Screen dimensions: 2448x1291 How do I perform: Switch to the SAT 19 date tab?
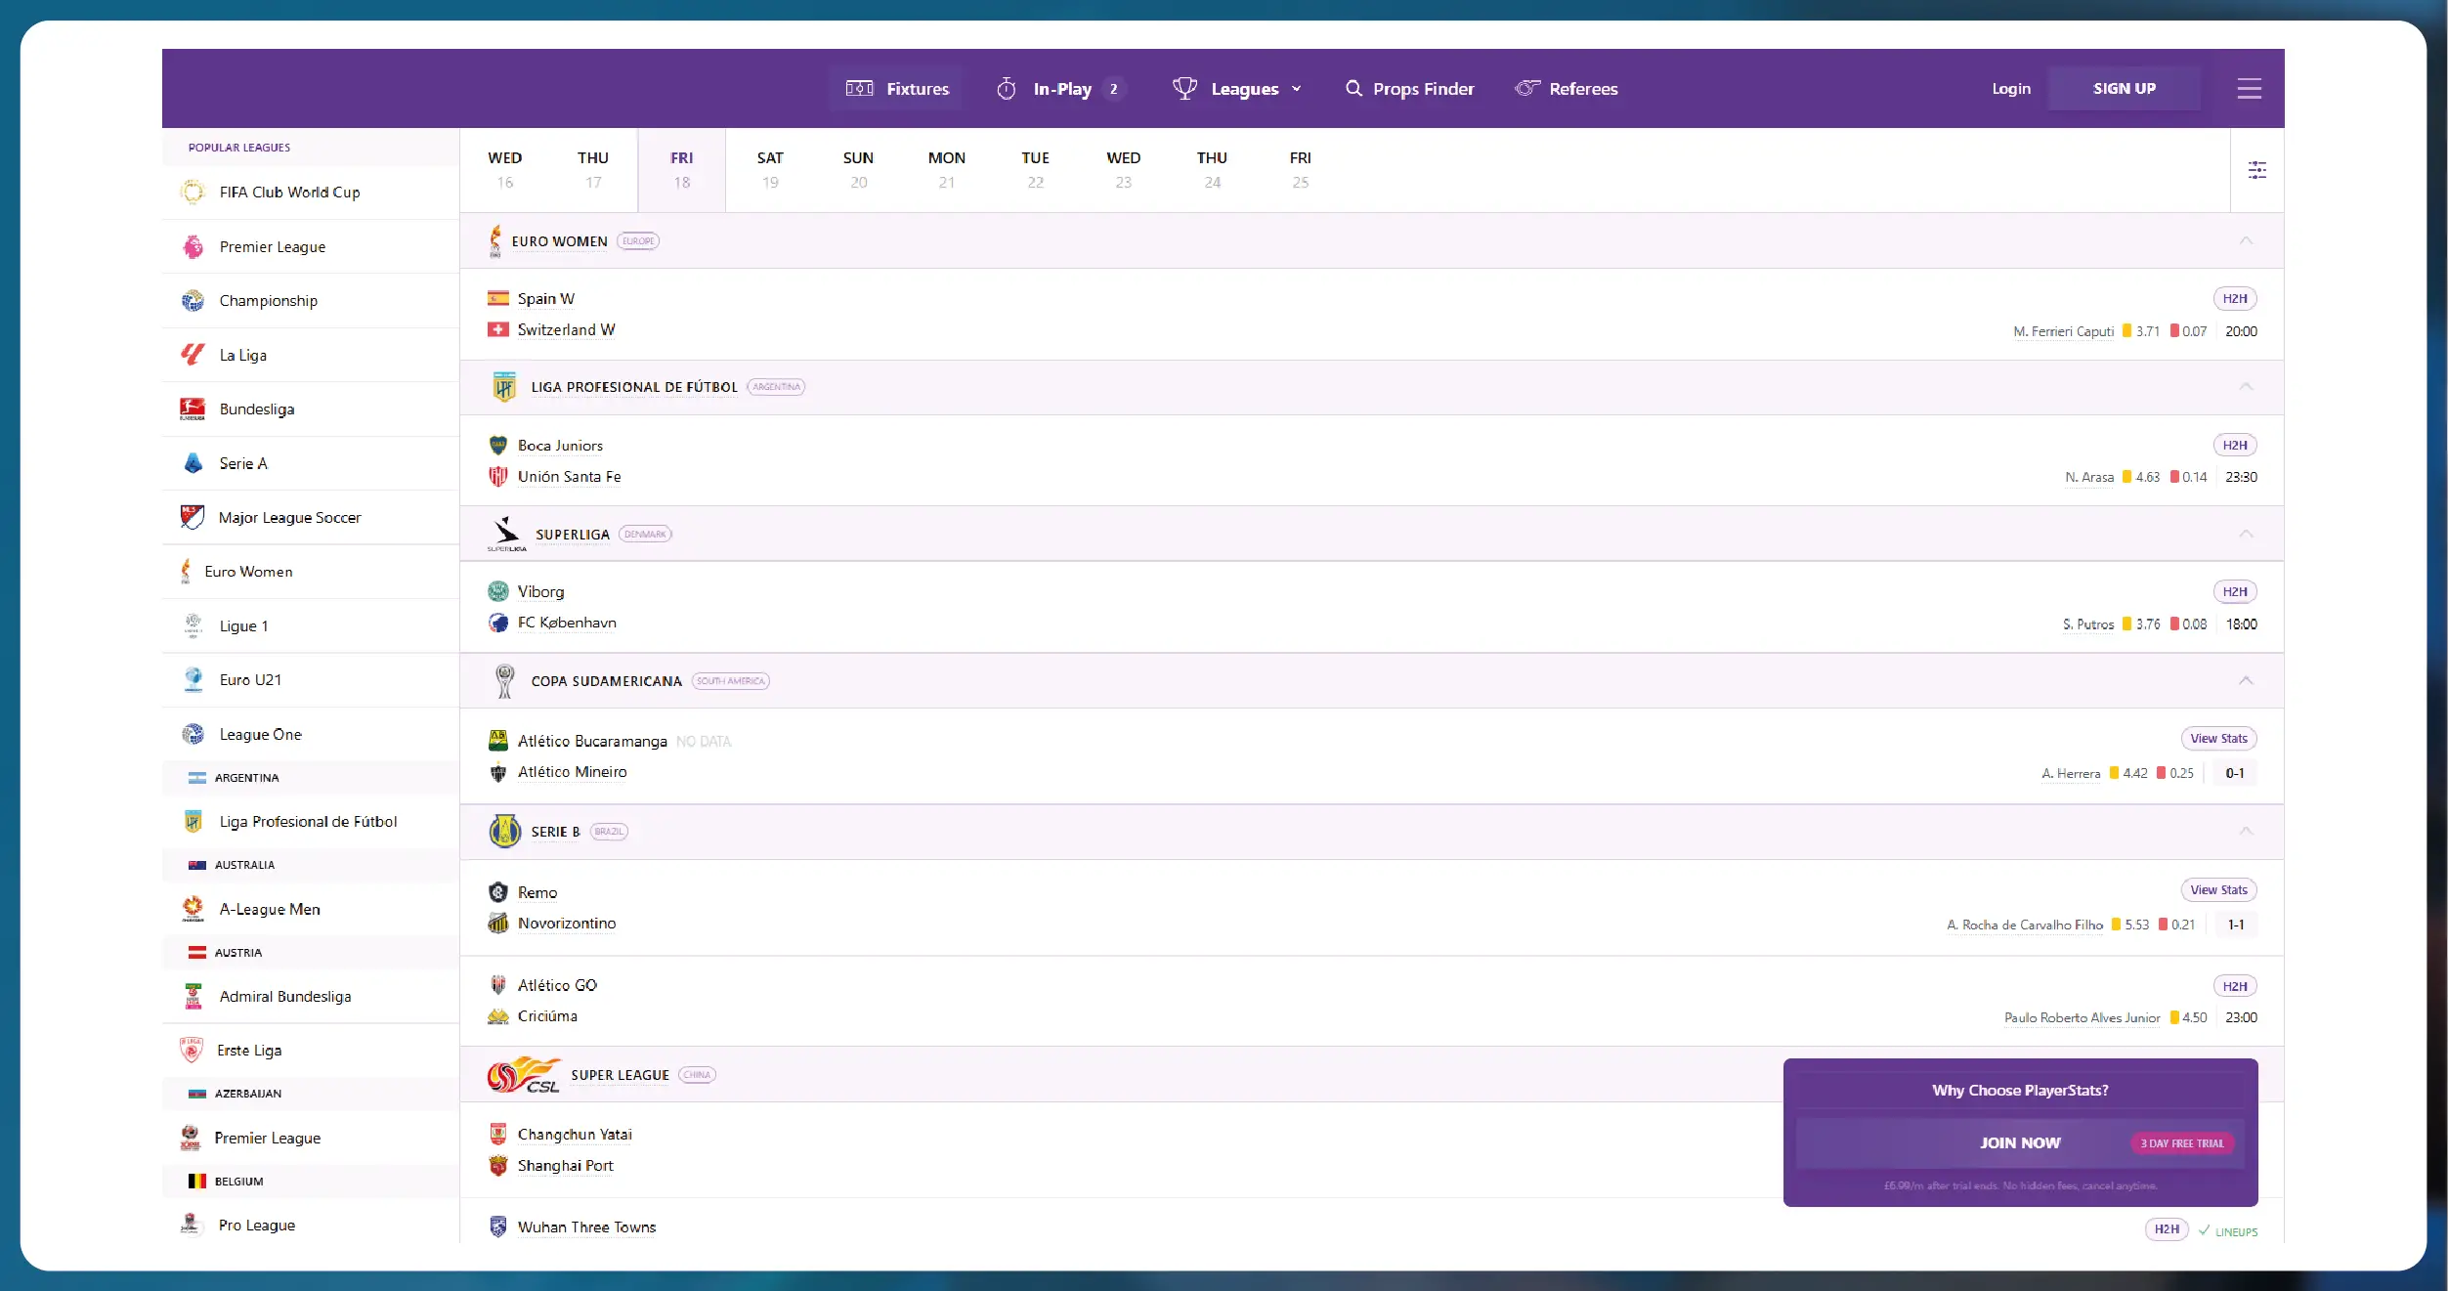769,169
